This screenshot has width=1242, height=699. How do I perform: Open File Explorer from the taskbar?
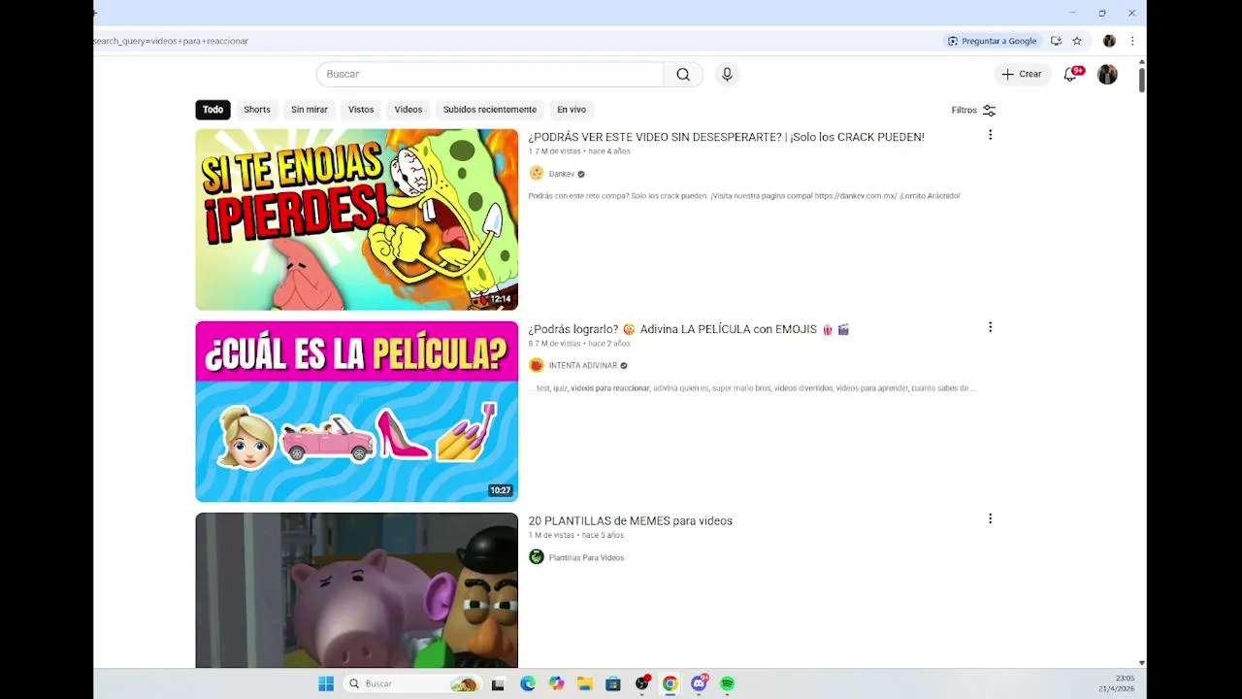click(x=585, y=683)
